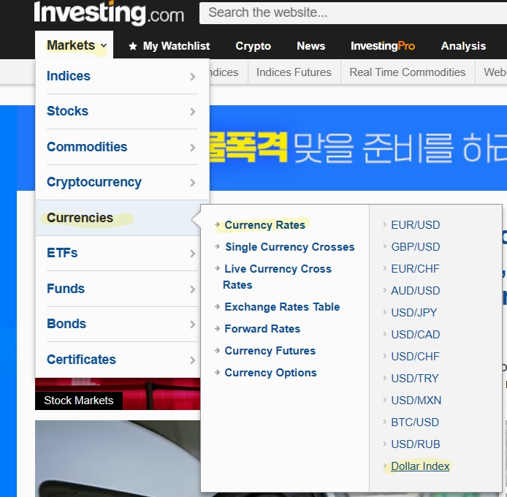Click the Investing.com logo
Image resolution: width=507 pixels, height=497 pixels.
coord(109,13)
